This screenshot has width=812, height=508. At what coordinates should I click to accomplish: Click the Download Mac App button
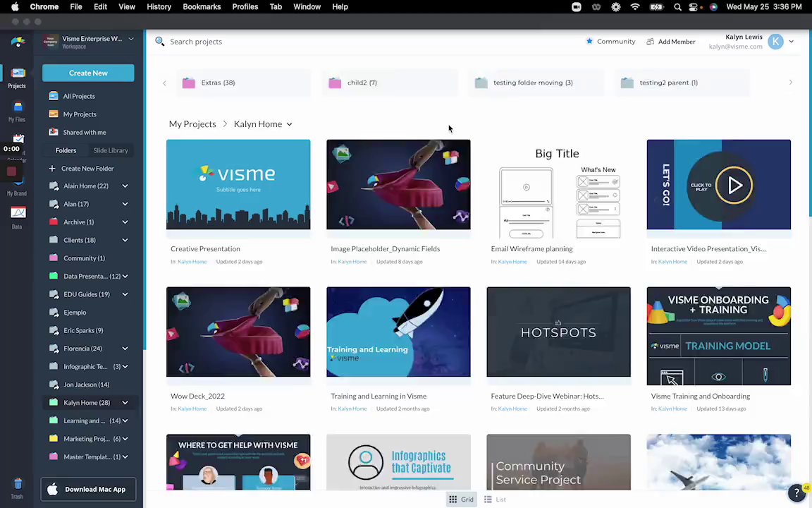88,489
